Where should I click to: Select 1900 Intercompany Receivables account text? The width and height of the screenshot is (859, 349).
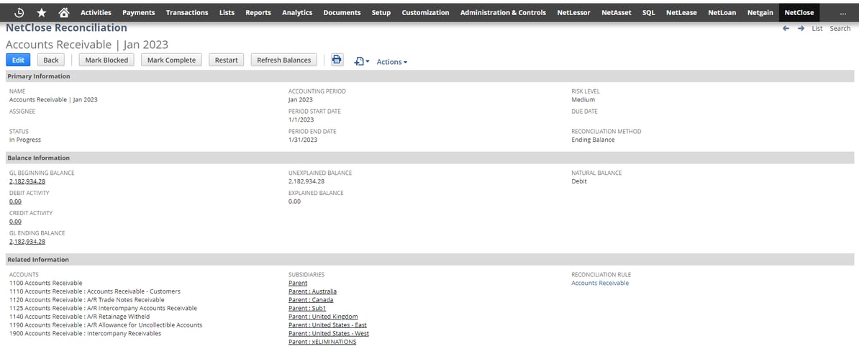tap(85, 334)
